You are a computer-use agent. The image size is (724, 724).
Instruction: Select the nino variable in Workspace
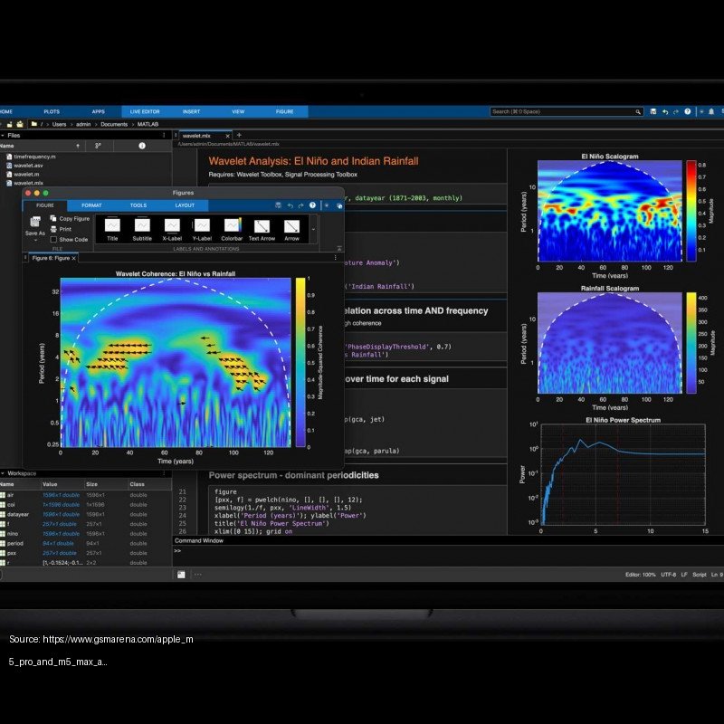point(14,533)
